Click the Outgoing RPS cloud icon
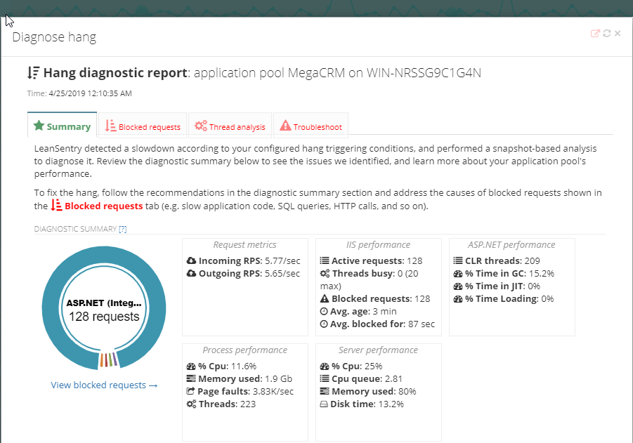 (x=191, y=273)
